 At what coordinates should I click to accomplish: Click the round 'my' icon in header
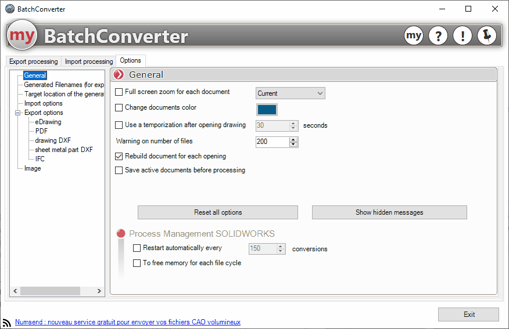click(x=413, y=36)
